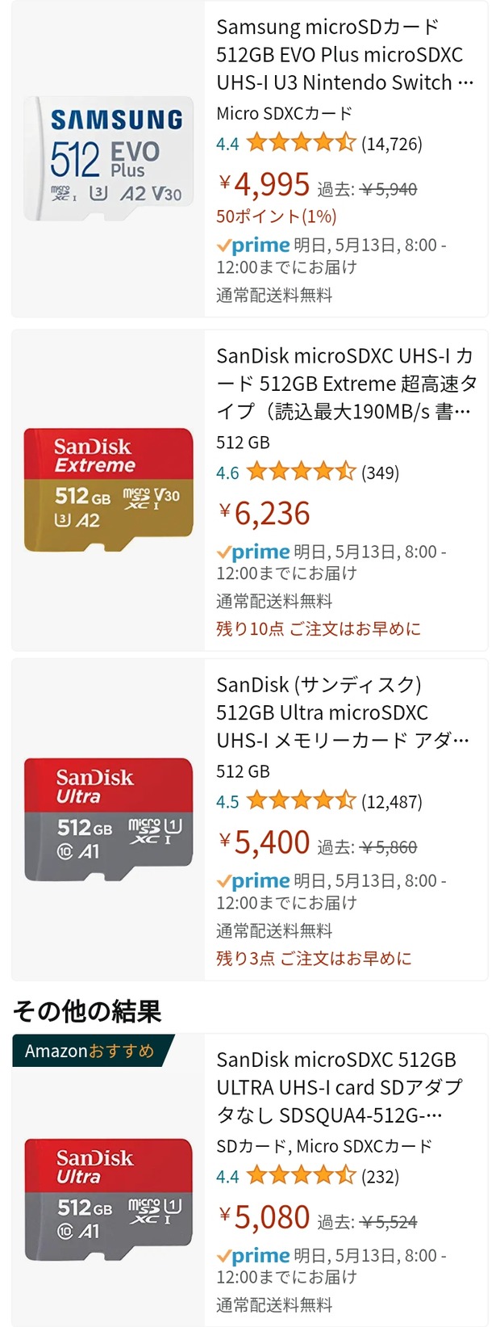Click the prime logo under the ¥5,400 price
The image size is (500, 1327).
253,881
